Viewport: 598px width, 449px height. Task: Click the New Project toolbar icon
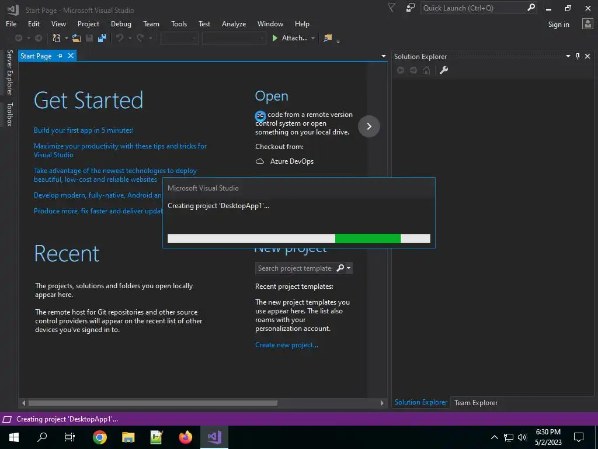click(57, 38)
